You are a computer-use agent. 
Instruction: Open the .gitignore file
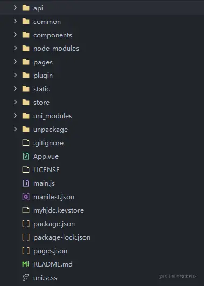click(48, 143)
